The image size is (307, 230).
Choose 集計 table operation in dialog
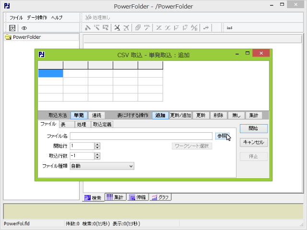pos(254,115)
